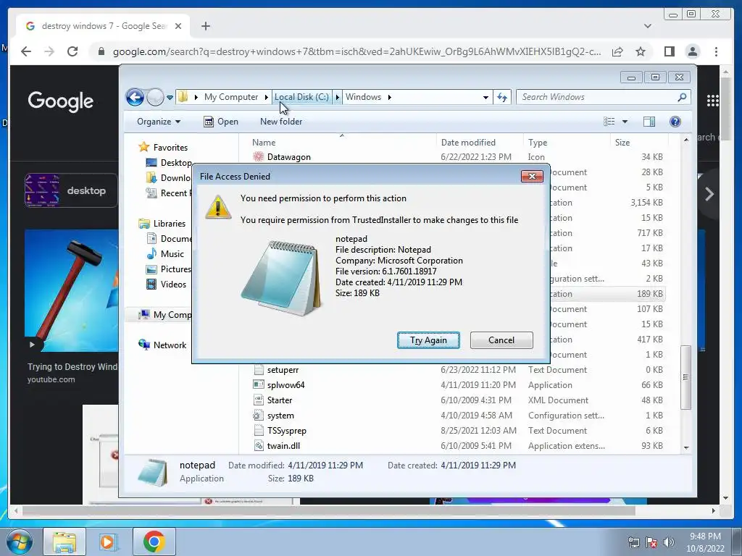Click the volume tray icon
The height and width of the screenshot is (556, 742).
pyautogui.click(x=669, y=542)
